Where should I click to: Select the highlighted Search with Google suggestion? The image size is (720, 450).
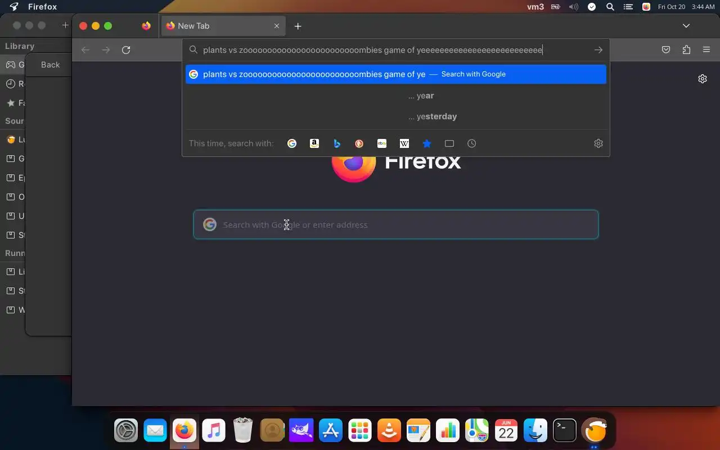point(396,74)
